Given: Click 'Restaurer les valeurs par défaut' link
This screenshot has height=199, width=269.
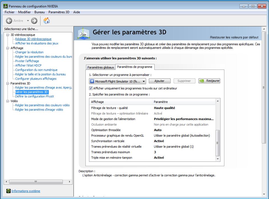Looking at the screenshot, I should click(x=234, y=37).
